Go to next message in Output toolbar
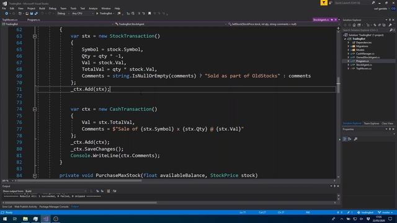 coord(102,191)
